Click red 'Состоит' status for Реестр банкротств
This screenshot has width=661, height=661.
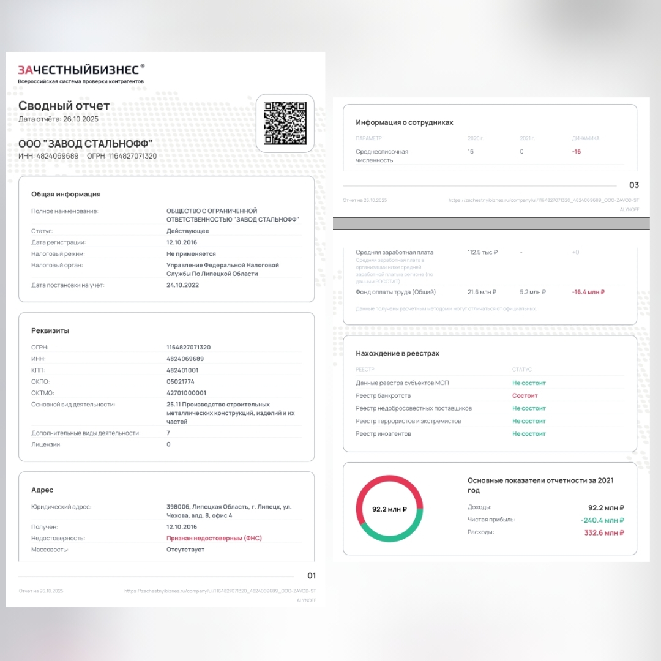coord(525,395)
